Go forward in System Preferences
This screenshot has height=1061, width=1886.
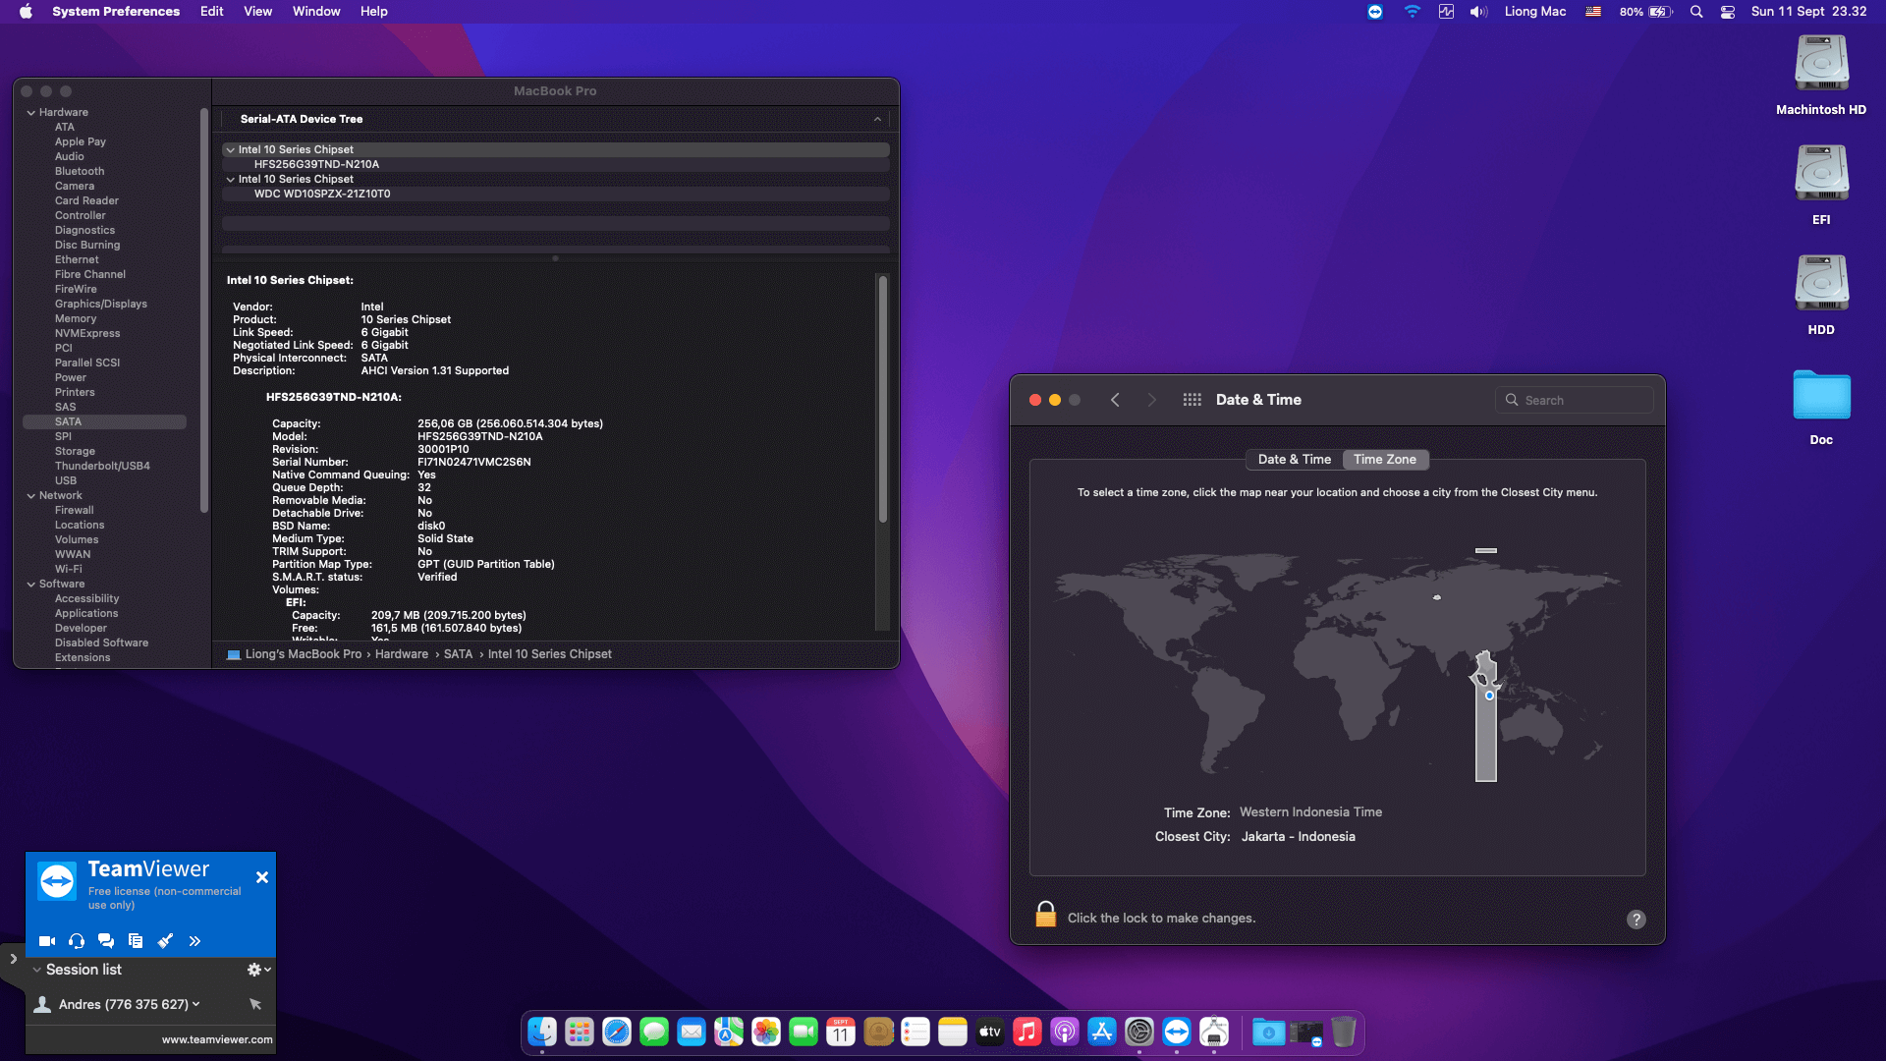pyautogui.click(x=1151, y=400)
